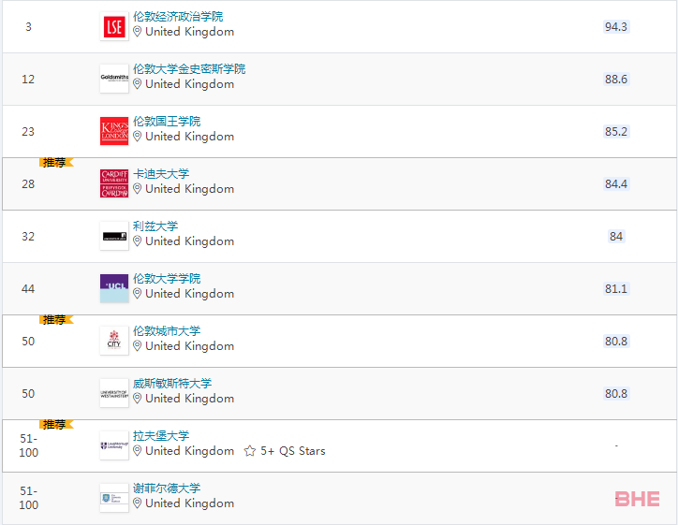Open 卡迪夫大学 link
This screenshot has width=678, height=525.
click(161, 174)
